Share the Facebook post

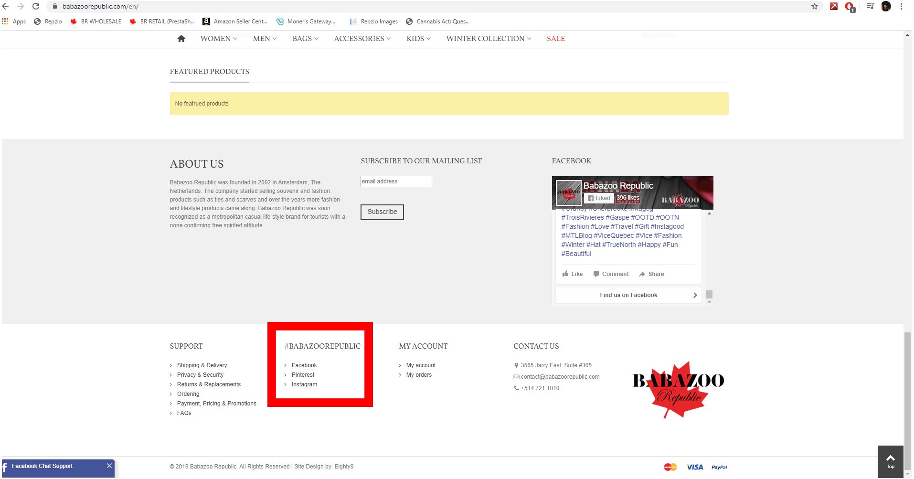pyautogui.click(x=652, y=274)
